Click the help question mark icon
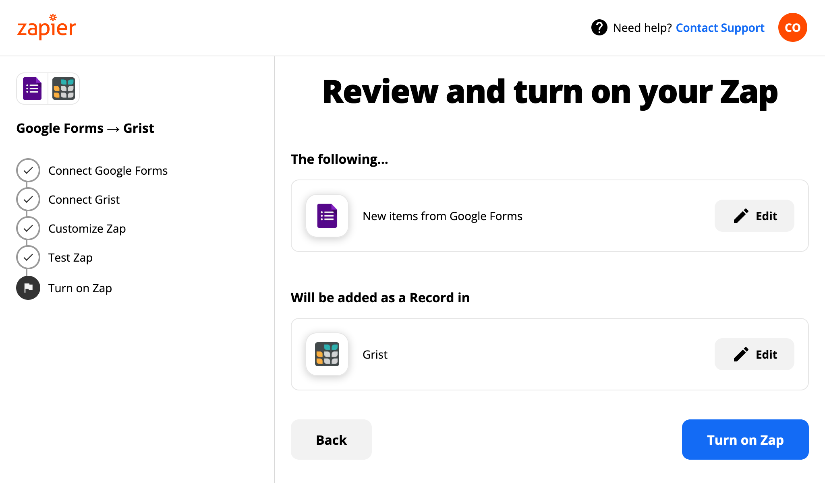Image resolution: width=825 pixels, height=483 pixels. coord(599,28)
